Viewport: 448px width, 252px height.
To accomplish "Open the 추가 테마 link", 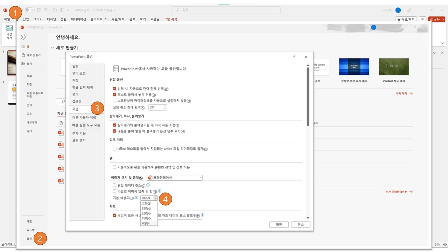I will (x=404, y=94).
